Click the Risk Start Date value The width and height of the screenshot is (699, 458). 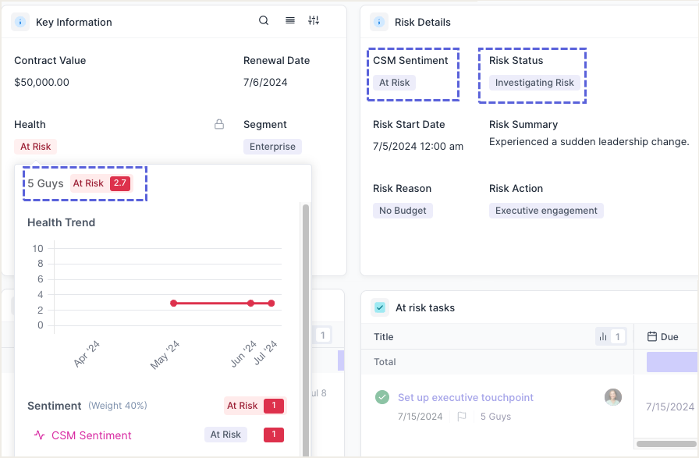417,146
